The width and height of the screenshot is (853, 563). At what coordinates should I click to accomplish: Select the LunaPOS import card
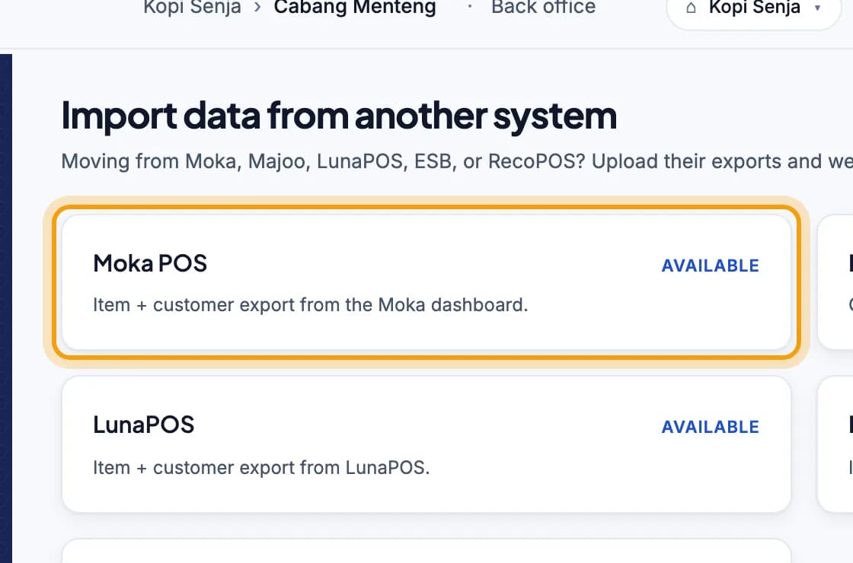pyautogui.click(x=426, y=444)
